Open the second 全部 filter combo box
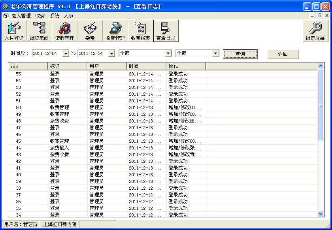 click(x=215, y=53)
